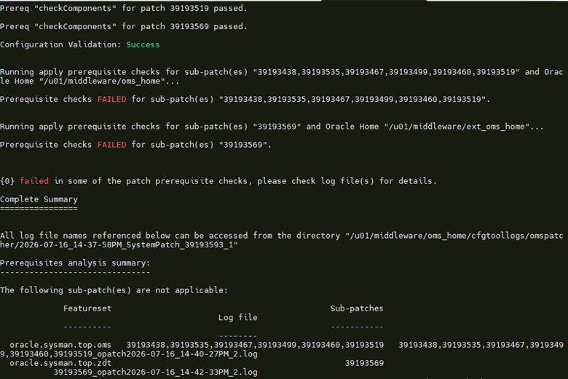Click the checkComponents line for patch 39193569
Screen dimensions: 568x379
click(124, 26)
